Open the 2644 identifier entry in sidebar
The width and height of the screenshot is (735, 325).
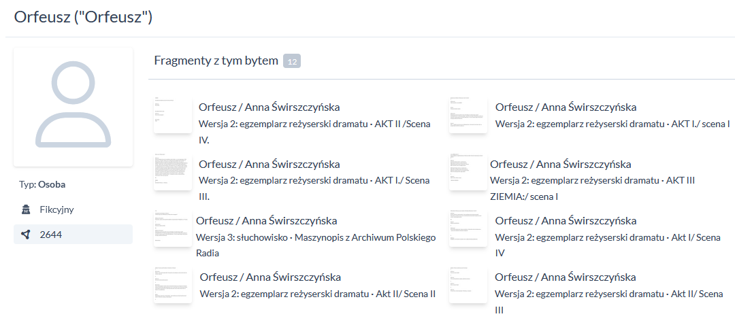click(73, 235)
